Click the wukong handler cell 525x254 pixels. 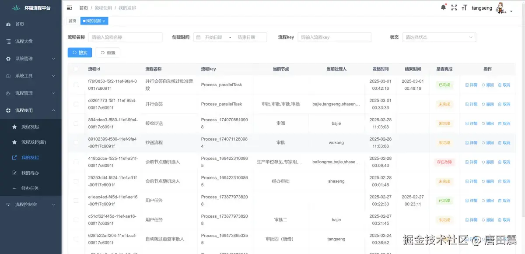tap(336, 143)
